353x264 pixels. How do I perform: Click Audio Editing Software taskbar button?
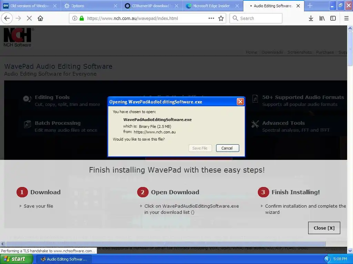pyautogui.click(x=64, y=259)
